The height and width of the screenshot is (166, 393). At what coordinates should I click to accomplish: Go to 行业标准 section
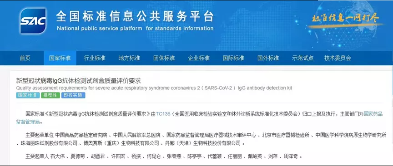coord(95,58)
